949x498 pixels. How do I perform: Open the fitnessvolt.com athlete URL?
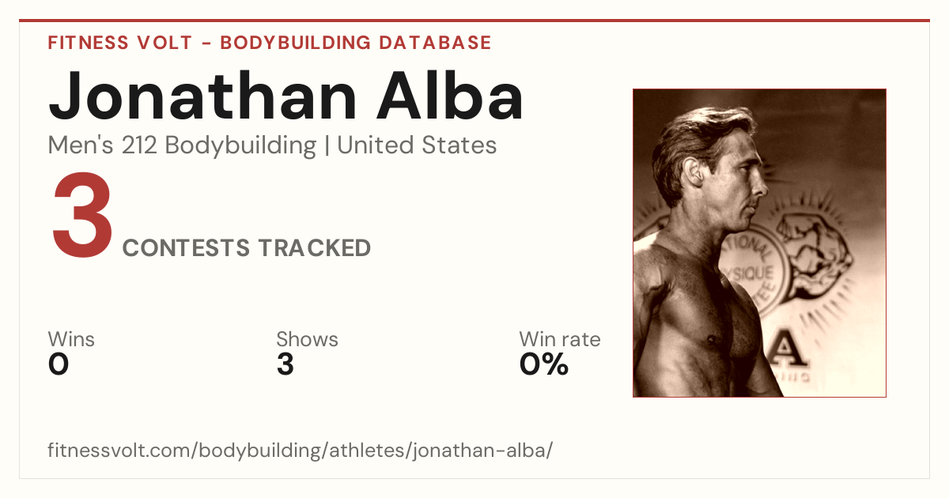point(300,451)
